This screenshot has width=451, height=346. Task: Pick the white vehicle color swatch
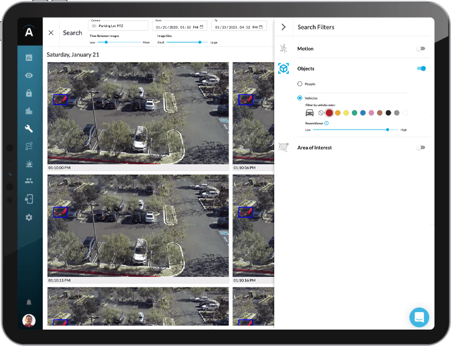coord(405,113)
